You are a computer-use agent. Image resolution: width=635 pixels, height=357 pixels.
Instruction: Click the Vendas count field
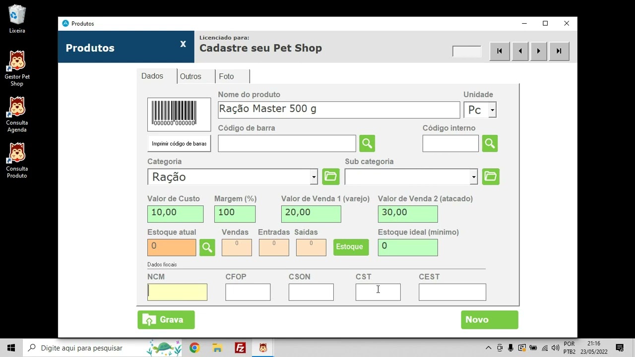tap(237, 247)
